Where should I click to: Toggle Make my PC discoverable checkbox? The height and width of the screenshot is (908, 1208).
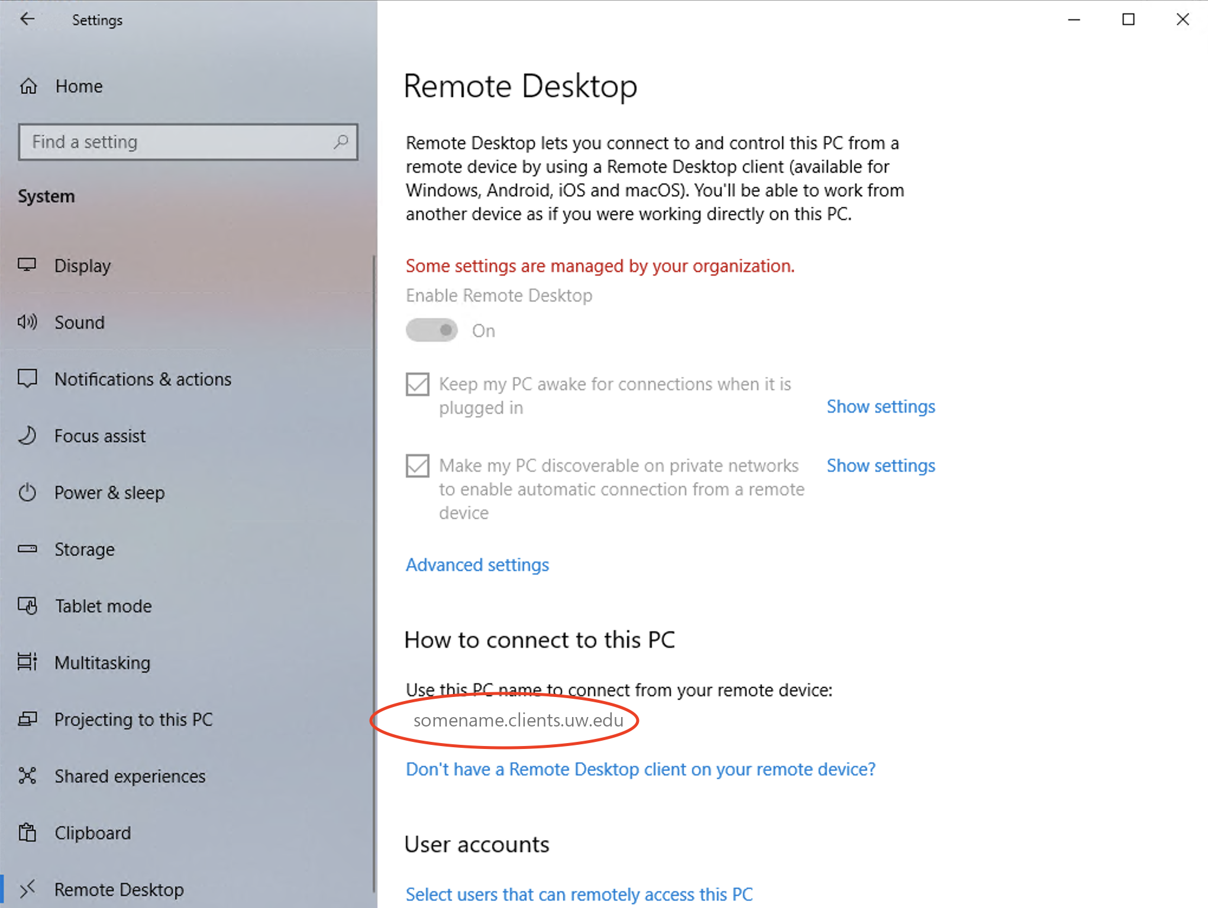pyautogui.click(x=418, y=466)
